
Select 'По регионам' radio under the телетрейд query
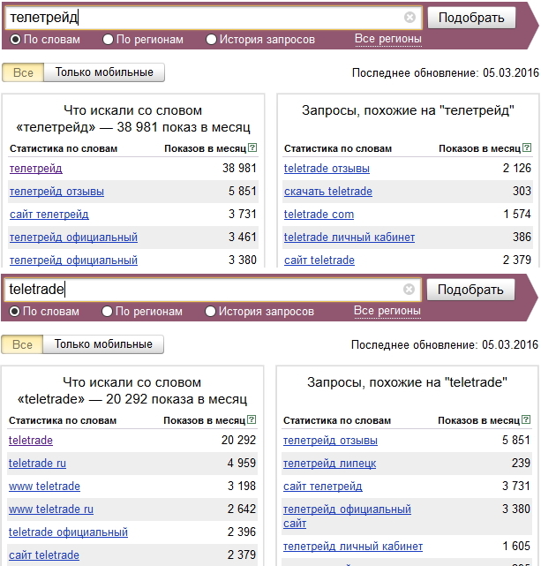coord(108,40)
